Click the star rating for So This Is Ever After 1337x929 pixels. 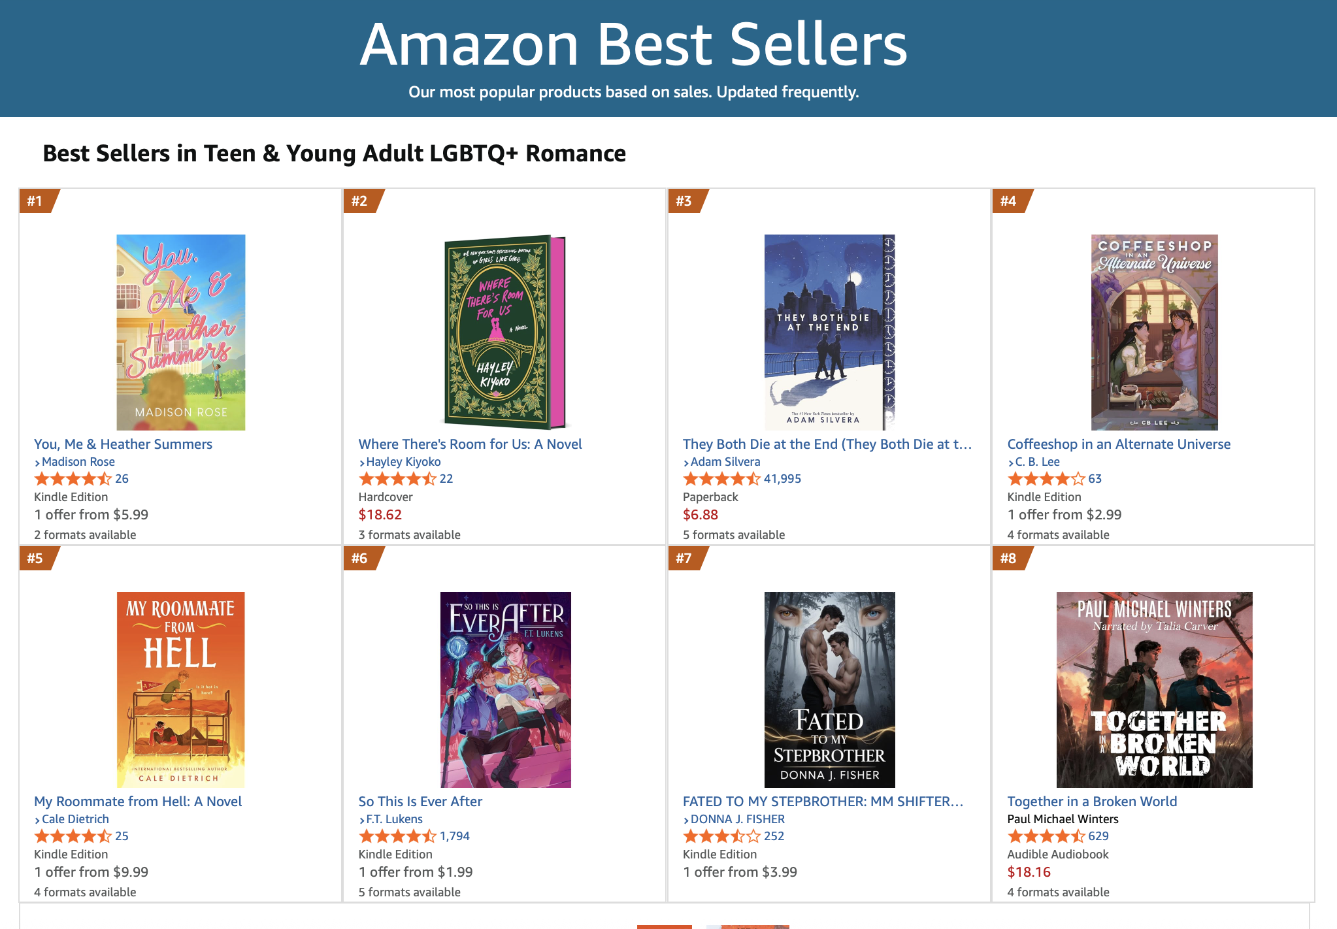397,836
